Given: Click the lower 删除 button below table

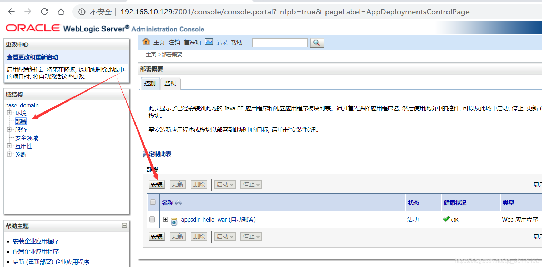Looking at the screenshot, I should [x=199, y=236].
